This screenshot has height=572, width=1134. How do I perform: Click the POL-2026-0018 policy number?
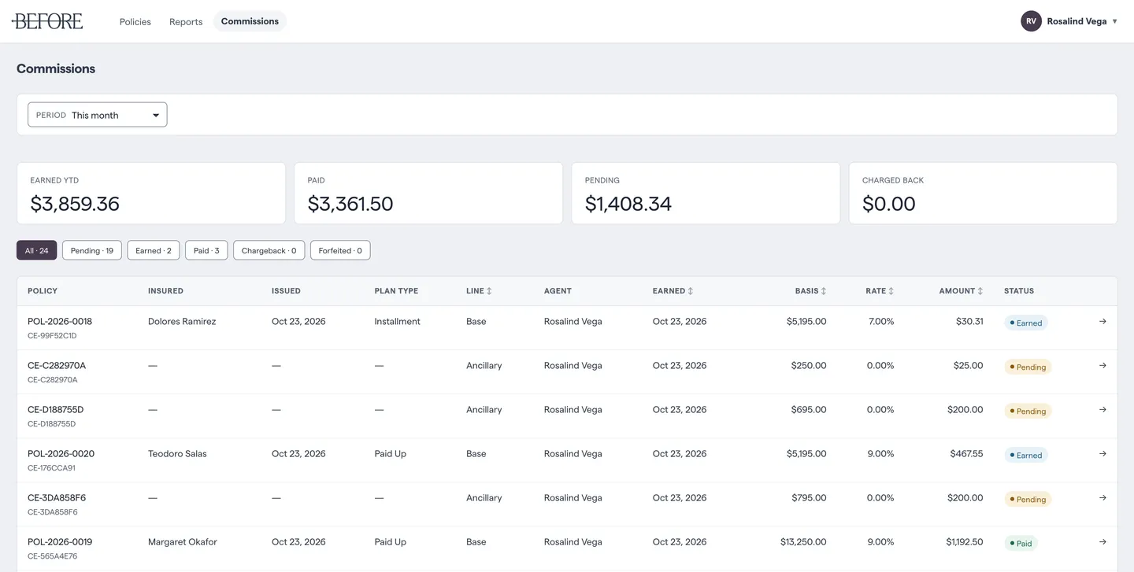point(60,322)
